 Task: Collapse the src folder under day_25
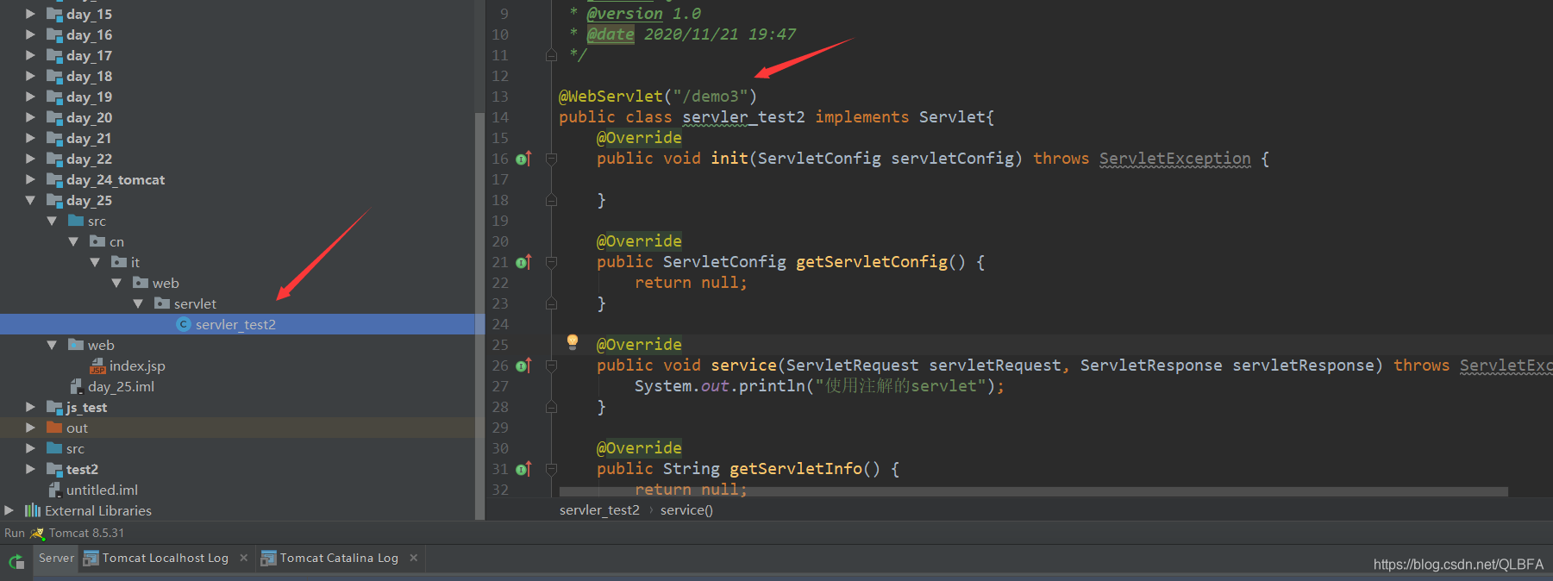(x=52, y=221)
